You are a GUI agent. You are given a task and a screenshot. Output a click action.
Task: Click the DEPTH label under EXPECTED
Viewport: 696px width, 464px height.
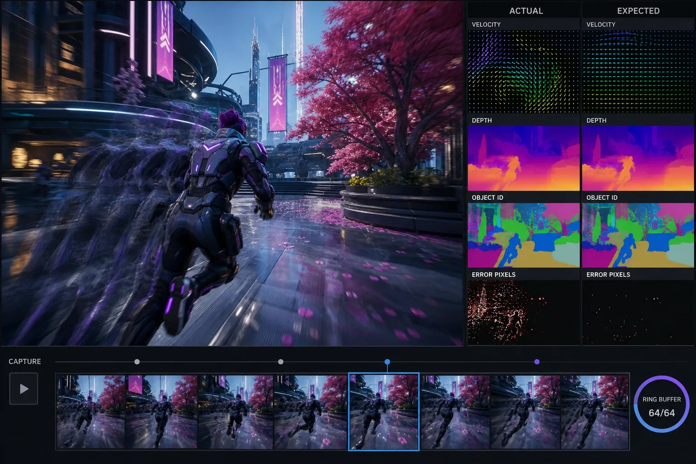point(596,121)
